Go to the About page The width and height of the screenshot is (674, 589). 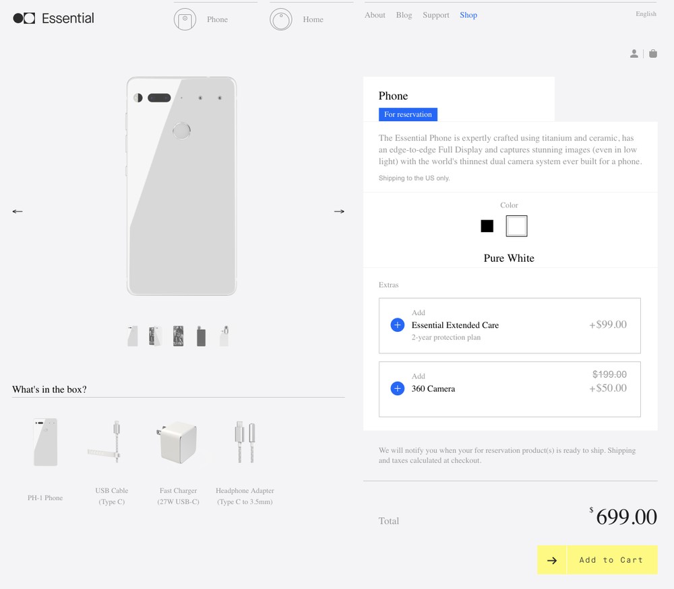[x=375, y=15]
